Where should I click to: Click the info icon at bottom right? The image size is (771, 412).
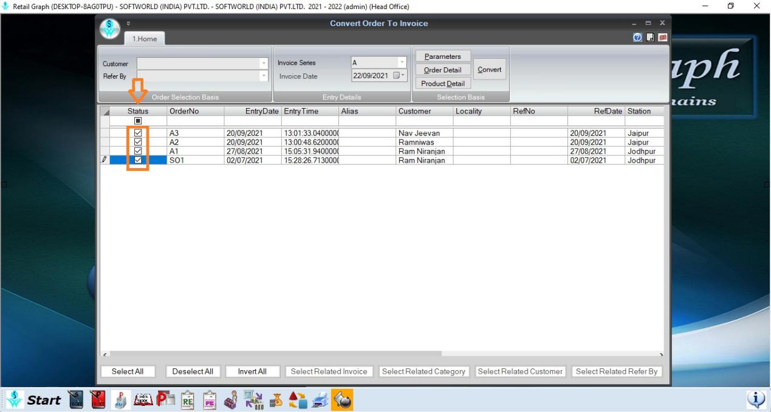pos(756,399)
